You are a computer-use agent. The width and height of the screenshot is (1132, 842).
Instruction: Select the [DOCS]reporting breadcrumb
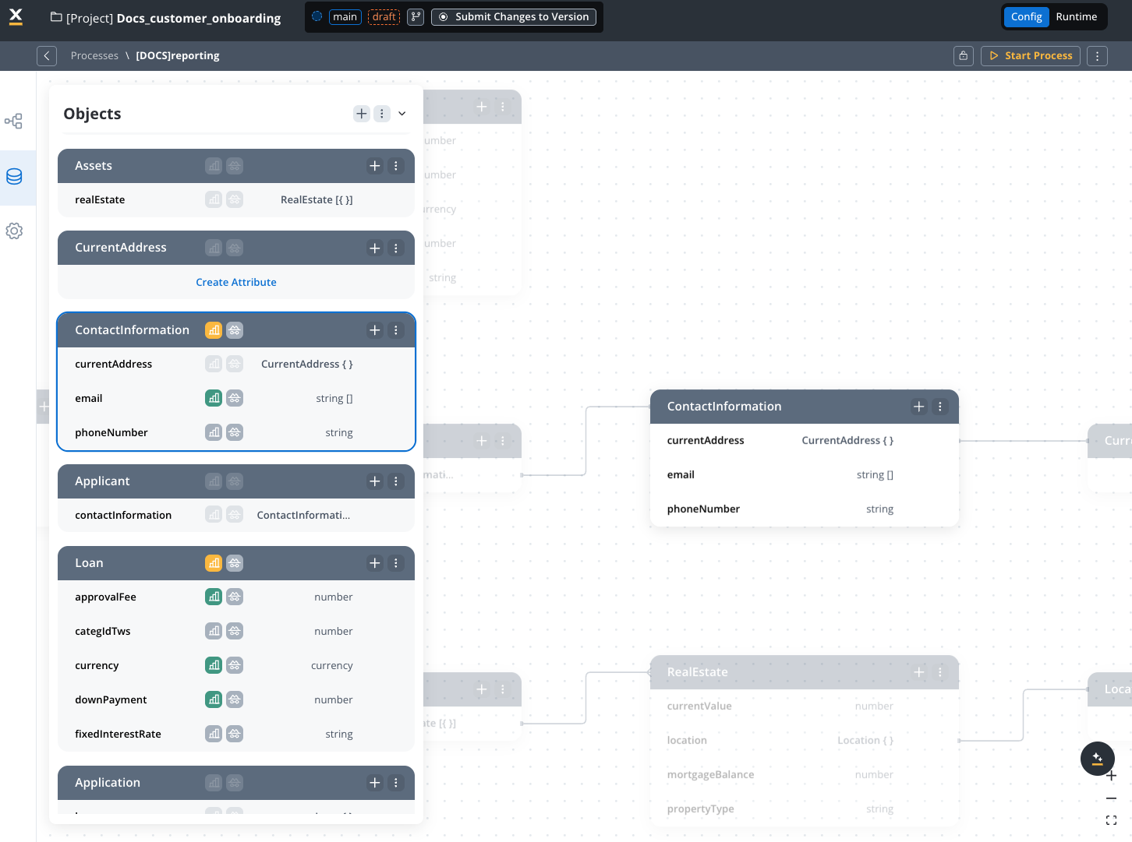(x=178, y=55)
